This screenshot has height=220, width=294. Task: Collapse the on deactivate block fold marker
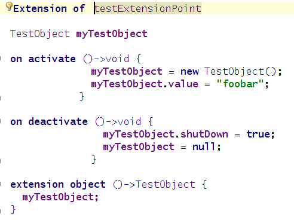click(1, 121)
